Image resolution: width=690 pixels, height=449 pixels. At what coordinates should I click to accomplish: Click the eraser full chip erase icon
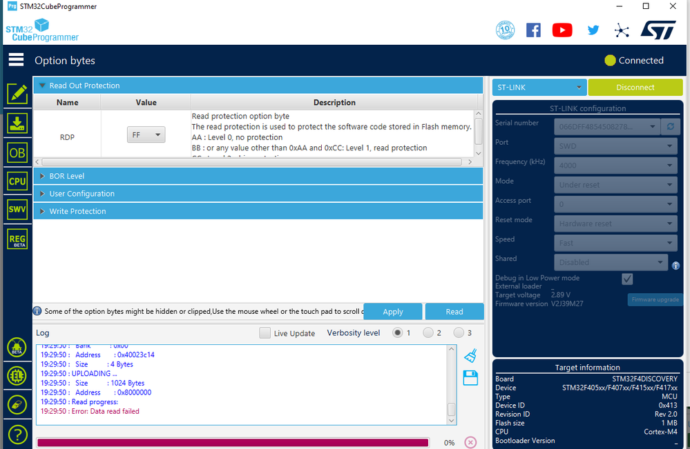coord(17,405)
